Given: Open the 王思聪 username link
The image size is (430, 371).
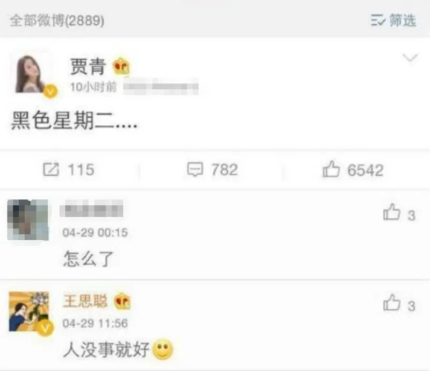Looking at the screenshot, I should 85,301.
